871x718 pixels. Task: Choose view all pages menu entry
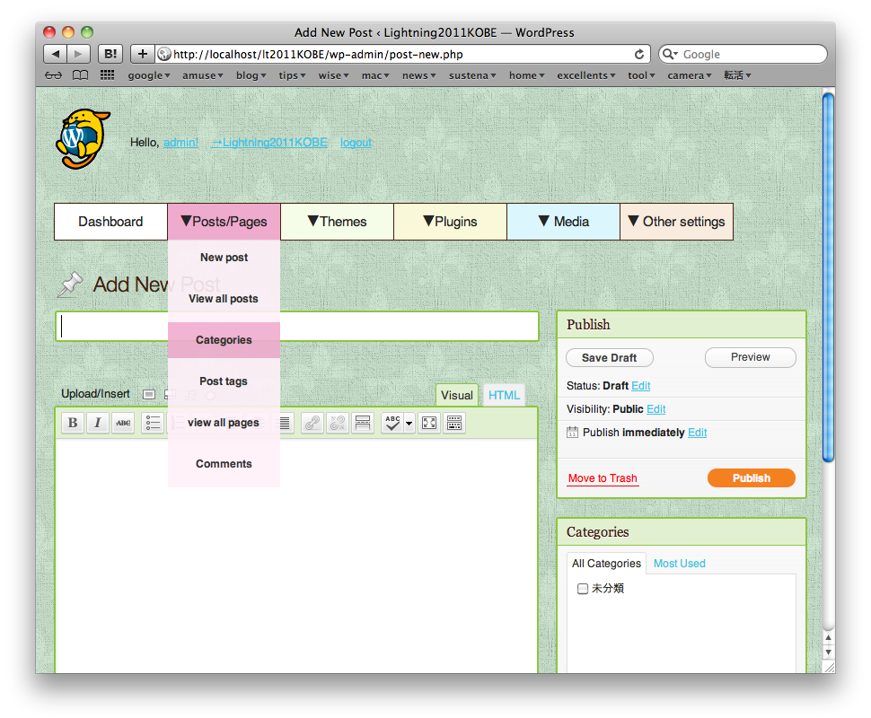click(224, 423)
